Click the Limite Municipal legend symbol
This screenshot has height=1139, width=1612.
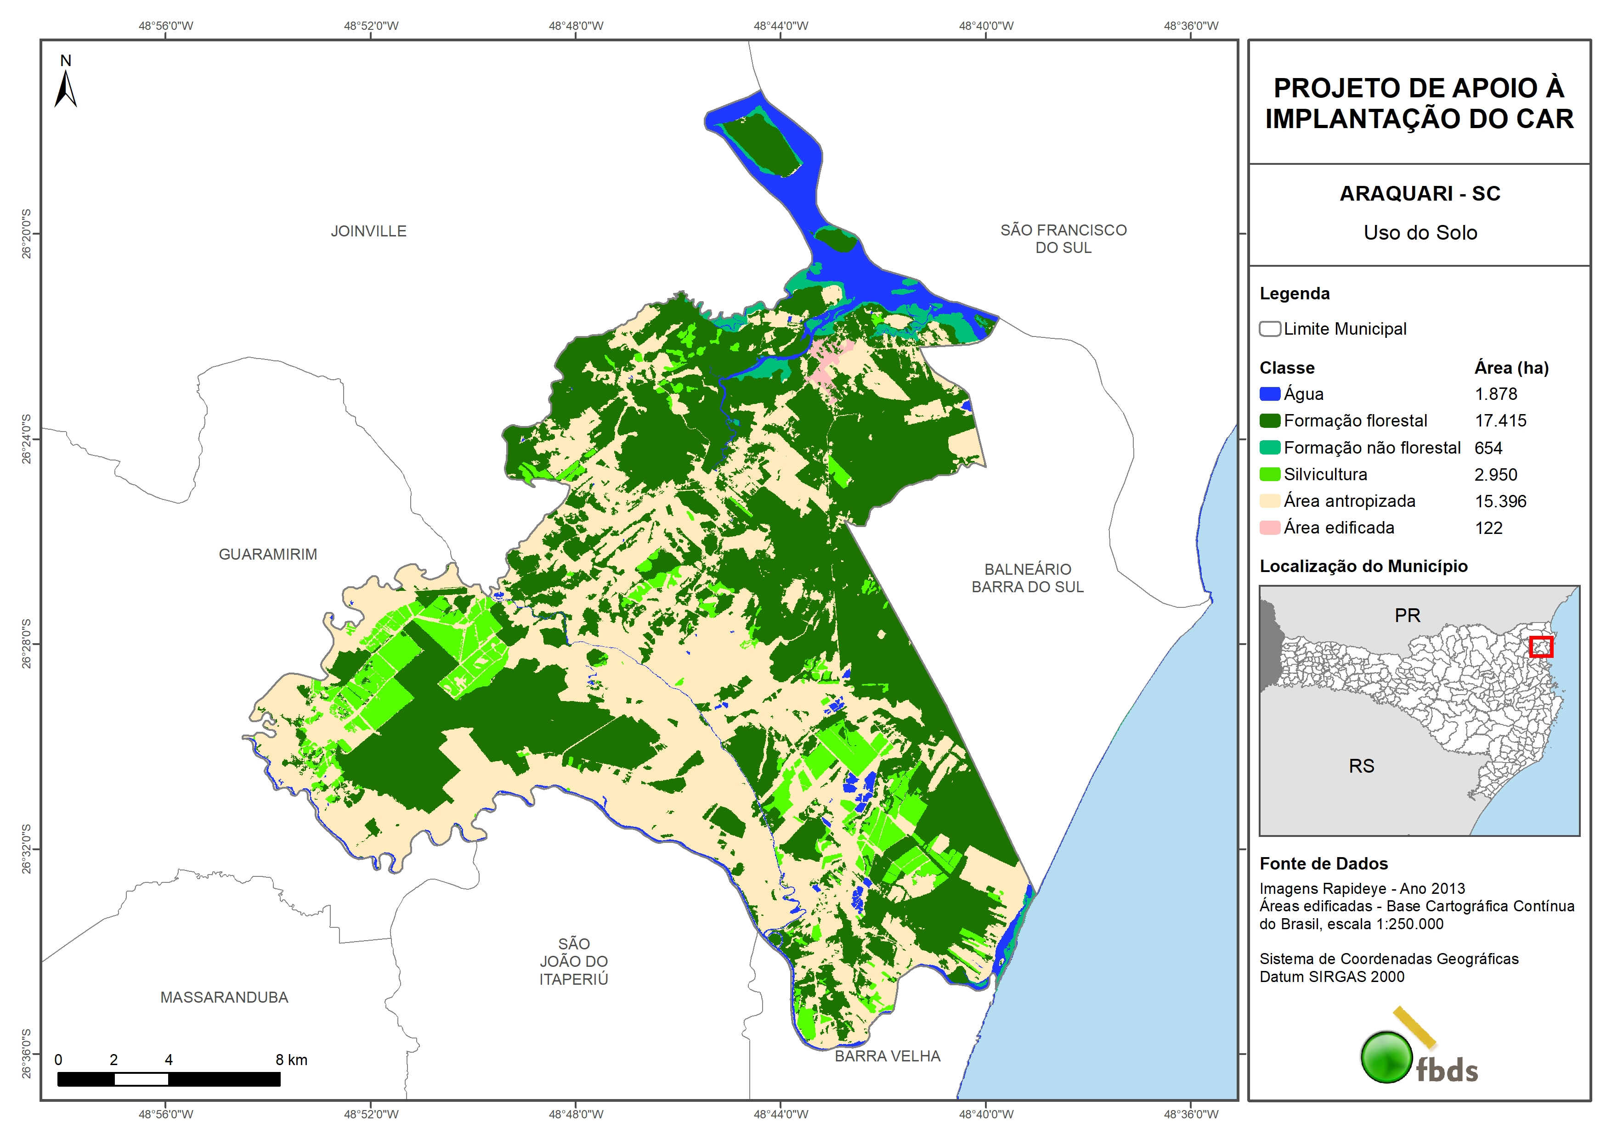1269,329
